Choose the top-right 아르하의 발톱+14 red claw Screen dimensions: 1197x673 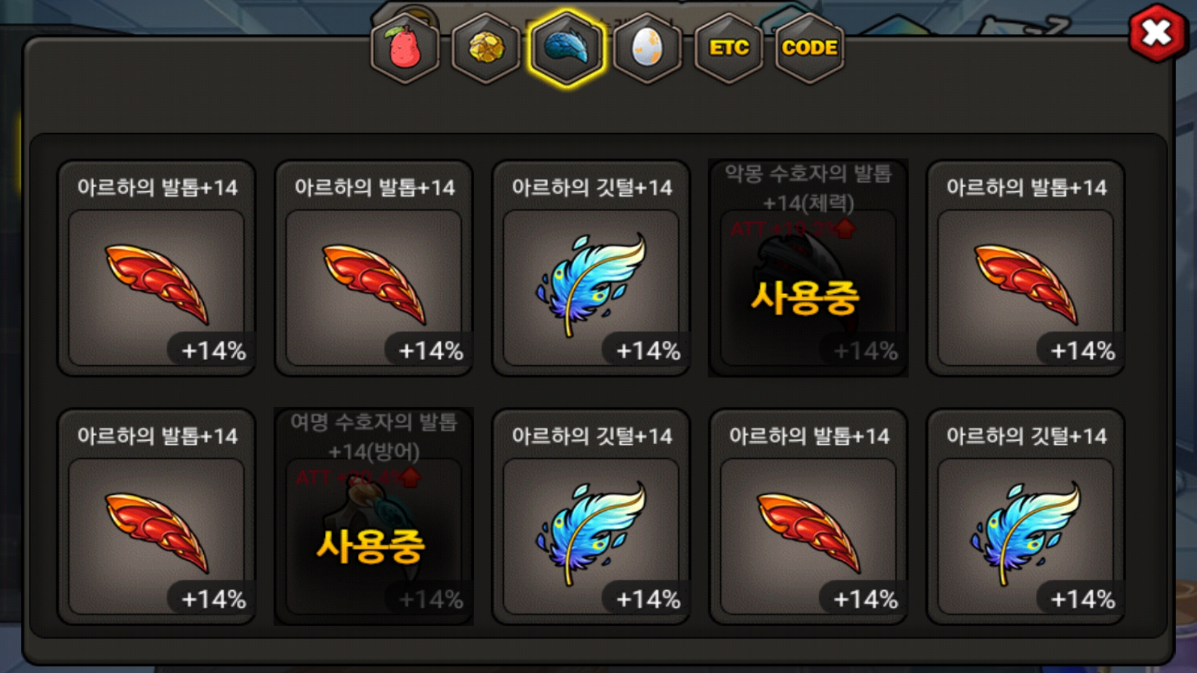(1026, 268)
